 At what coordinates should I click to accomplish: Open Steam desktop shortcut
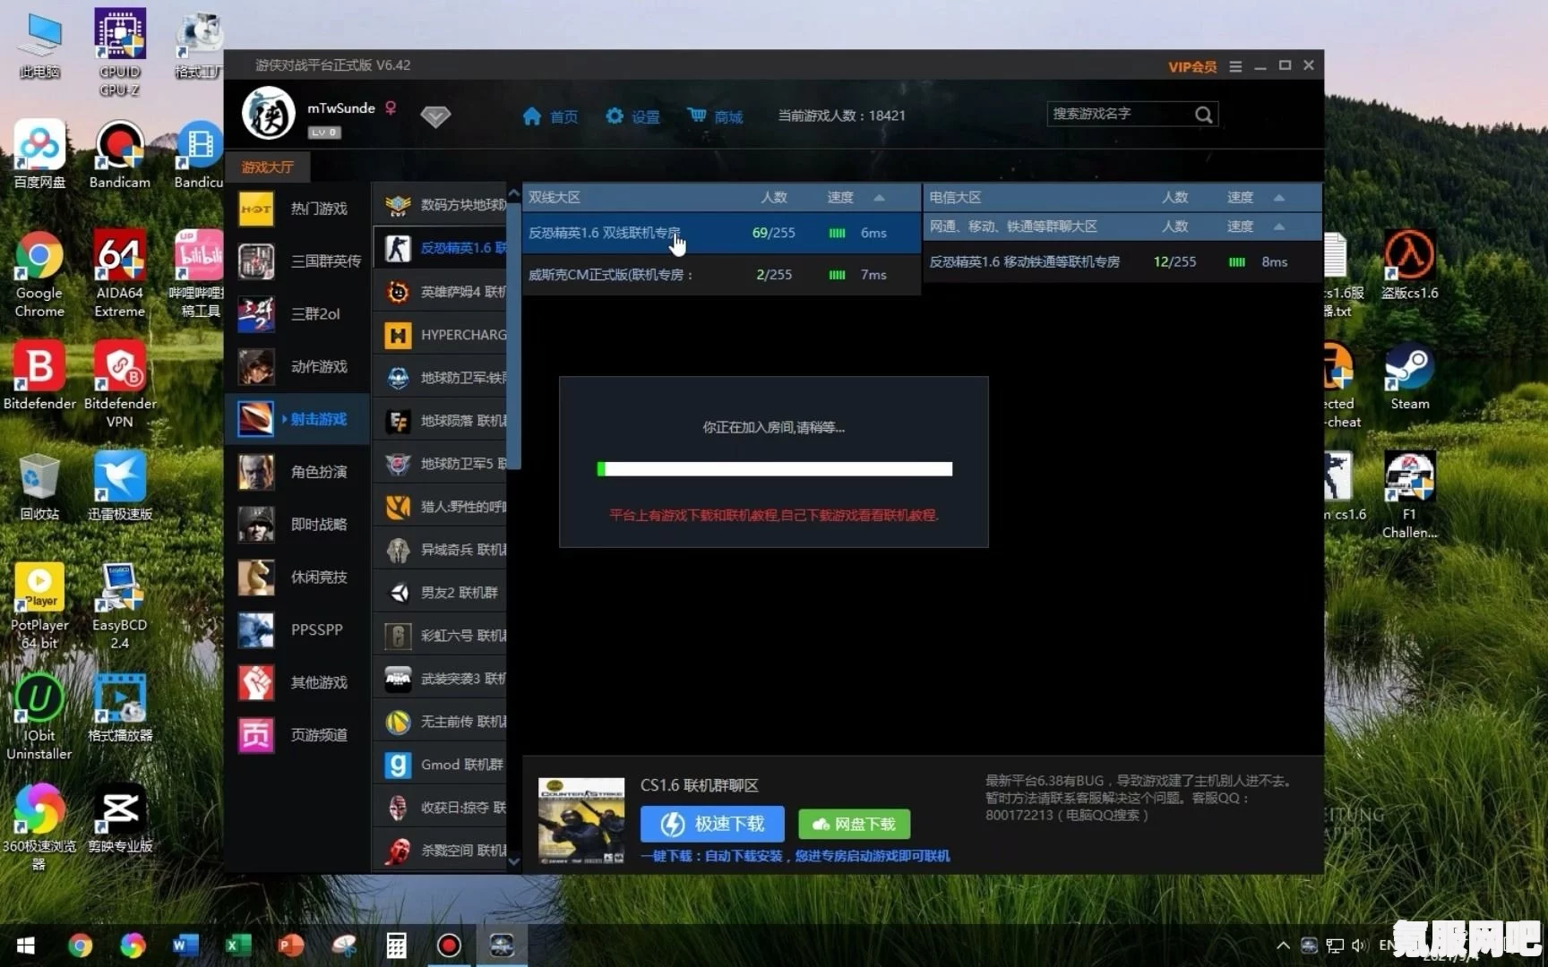[x=1409, y=377]
